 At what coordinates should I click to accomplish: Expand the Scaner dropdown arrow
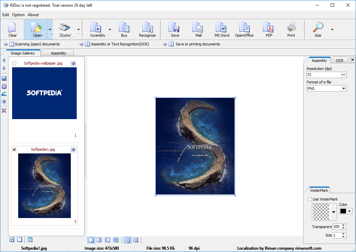pyautogui.click(x=78, y=30)
